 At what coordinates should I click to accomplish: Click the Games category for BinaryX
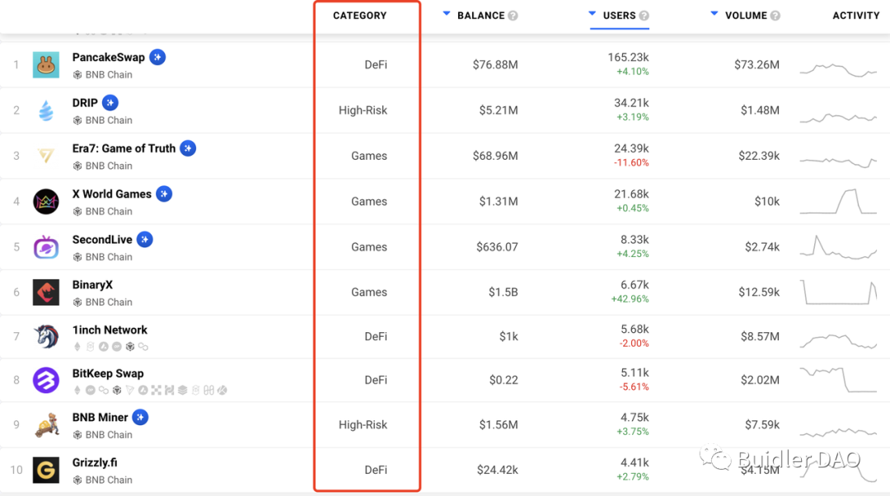pyautogui.click(x=369, y=292)
